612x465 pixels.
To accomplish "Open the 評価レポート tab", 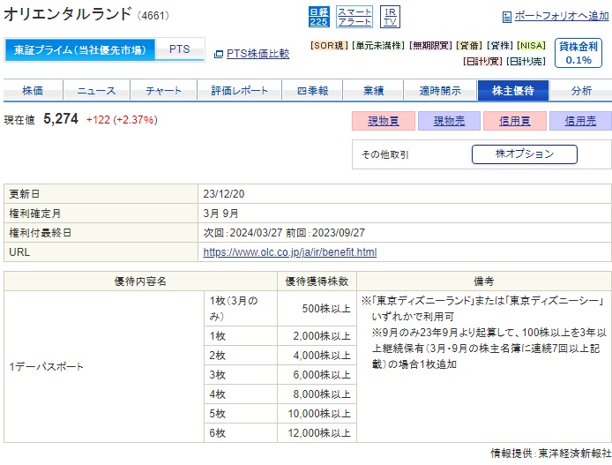I will tap(239, 91).
